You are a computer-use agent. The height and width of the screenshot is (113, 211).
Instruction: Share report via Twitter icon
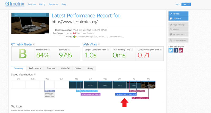point(171,50)
